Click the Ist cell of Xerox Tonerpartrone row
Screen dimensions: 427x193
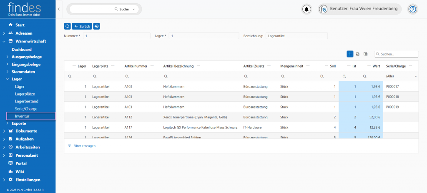[349, 118]
